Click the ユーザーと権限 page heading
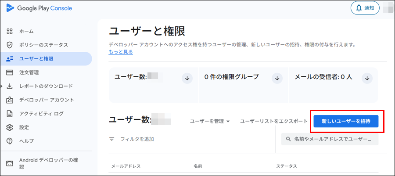 pyautogui.click(x=147, y=32)
